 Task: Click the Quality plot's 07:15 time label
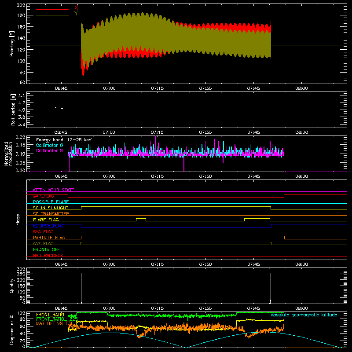(x=158, y=308)
